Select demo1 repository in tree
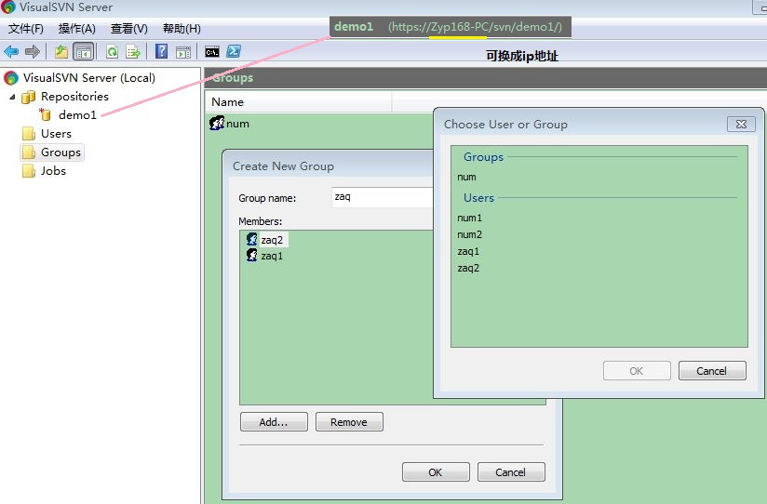 click(77, 115)
